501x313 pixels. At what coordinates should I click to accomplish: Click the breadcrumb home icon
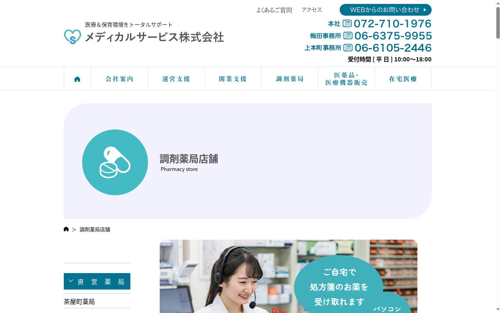[x=66, y=229]
